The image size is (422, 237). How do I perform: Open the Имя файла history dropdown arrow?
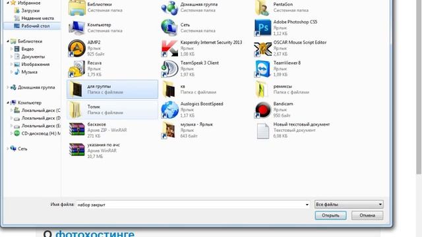click(307, 205)
